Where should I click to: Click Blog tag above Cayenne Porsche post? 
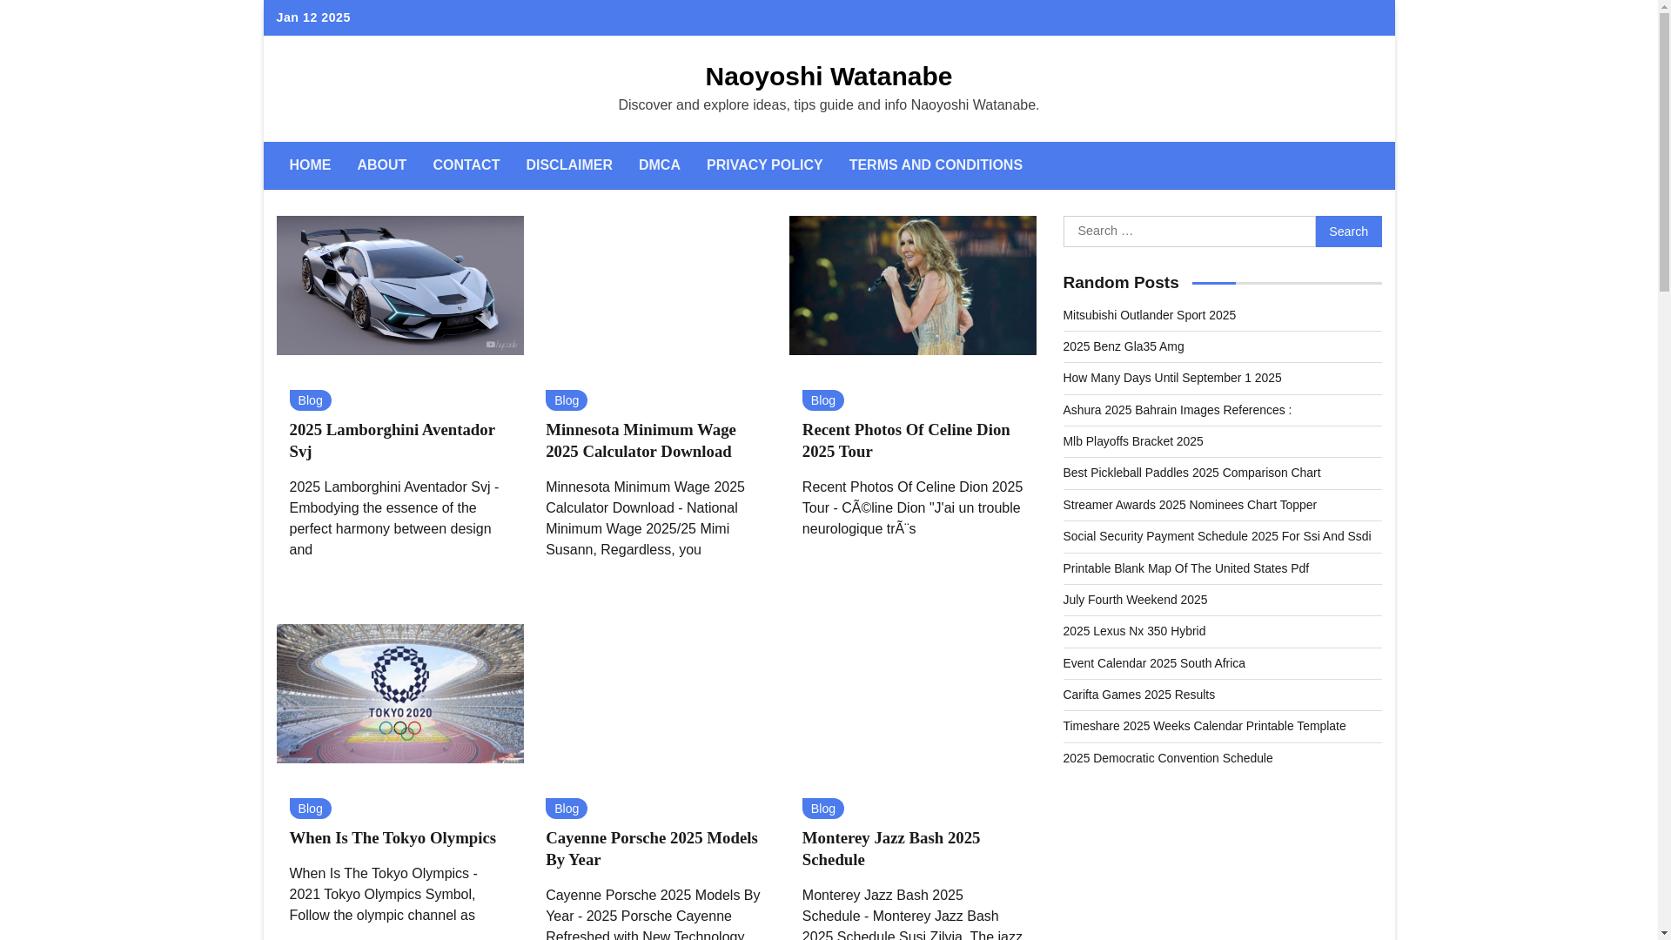point(567,809)
